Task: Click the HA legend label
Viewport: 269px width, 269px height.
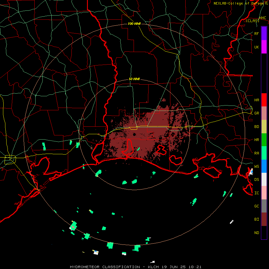Action: click(256, 100)
